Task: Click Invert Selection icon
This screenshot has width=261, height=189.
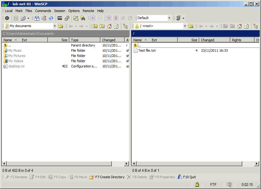Action: coord(116,18)
